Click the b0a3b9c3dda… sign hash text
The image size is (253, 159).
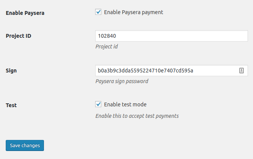click(146, 71)
